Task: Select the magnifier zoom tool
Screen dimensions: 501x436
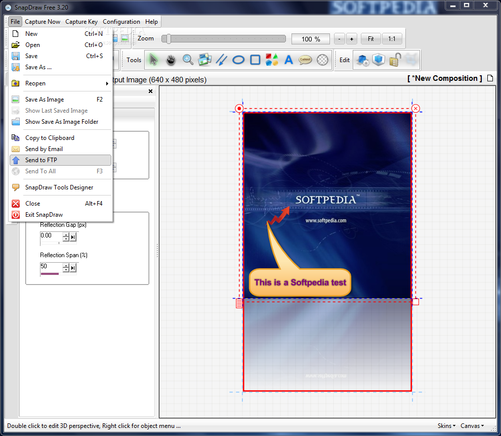Action: (188, 60)
